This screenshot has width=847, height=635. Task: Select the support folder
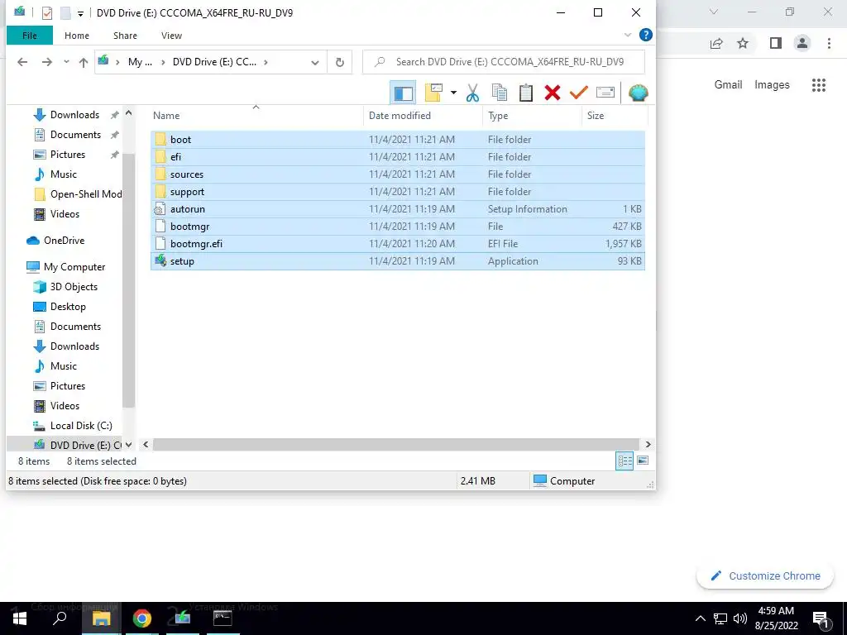pyautogui.click(x=398, y=192)
